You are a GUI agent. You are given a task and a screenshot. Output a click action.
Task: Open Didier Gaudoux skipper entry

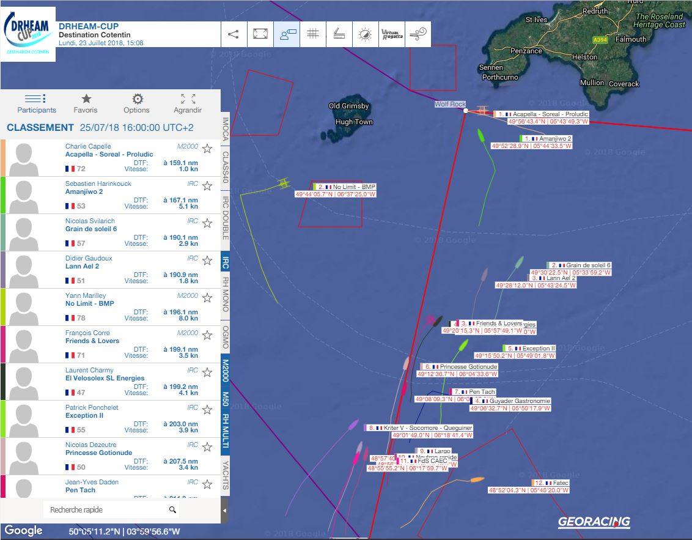[x=110, y=270]
